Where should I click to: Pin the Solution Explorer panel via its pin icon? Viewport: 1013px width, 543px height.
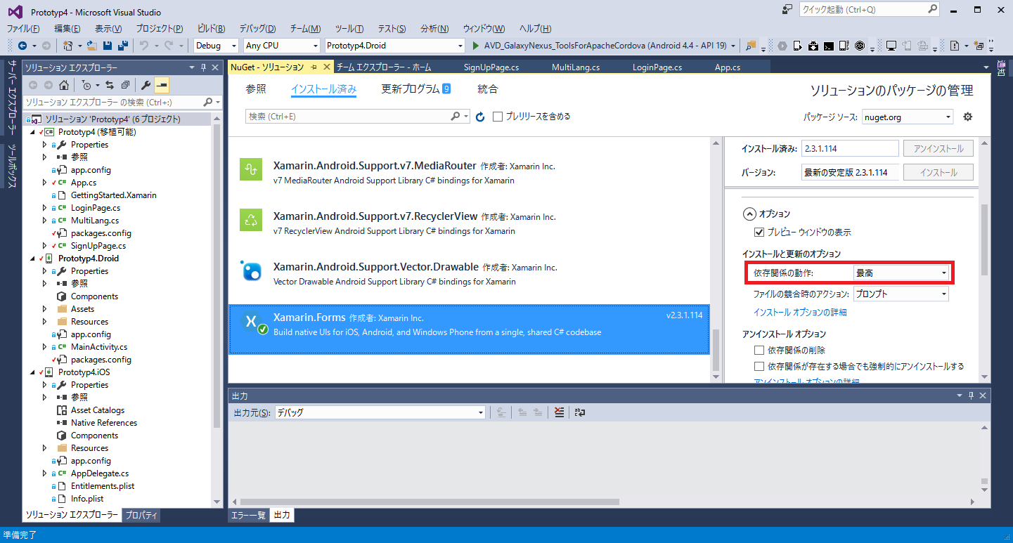204,67
